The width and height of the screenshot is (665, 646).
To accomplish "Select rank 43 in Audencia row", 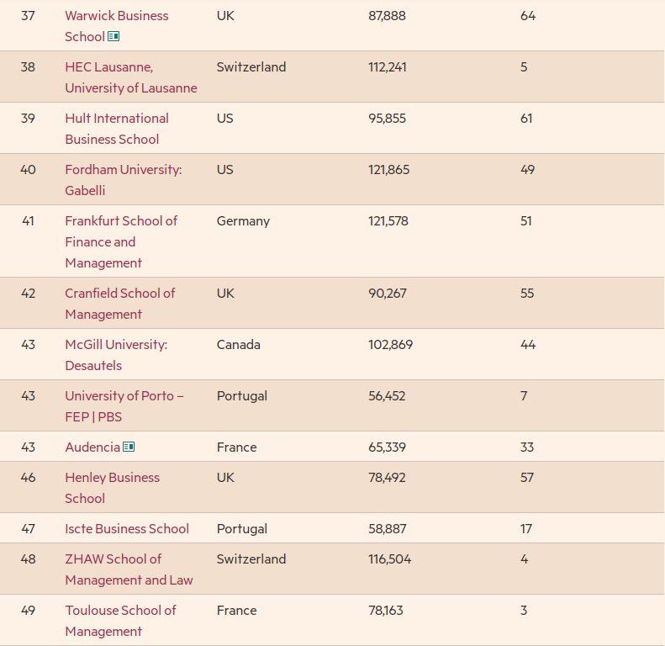I will point(28,447).
